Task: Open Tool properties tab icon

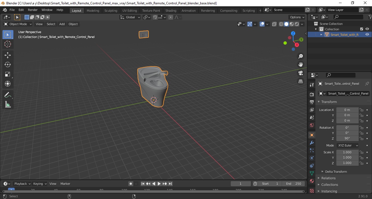Action: click(312, 84)
